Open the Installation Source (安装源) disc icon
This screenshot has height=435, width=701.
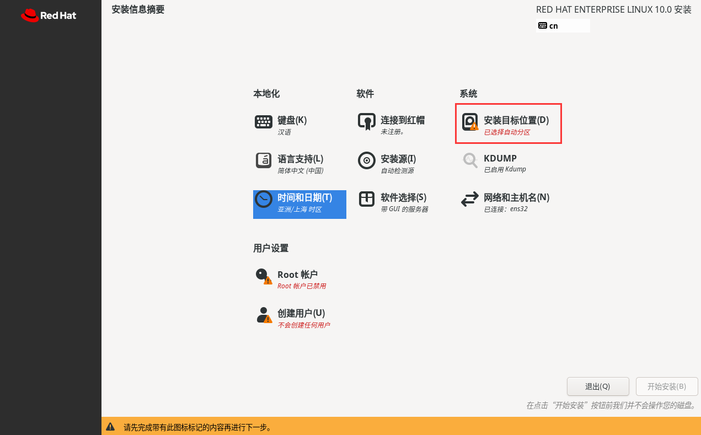click(367, 160)
